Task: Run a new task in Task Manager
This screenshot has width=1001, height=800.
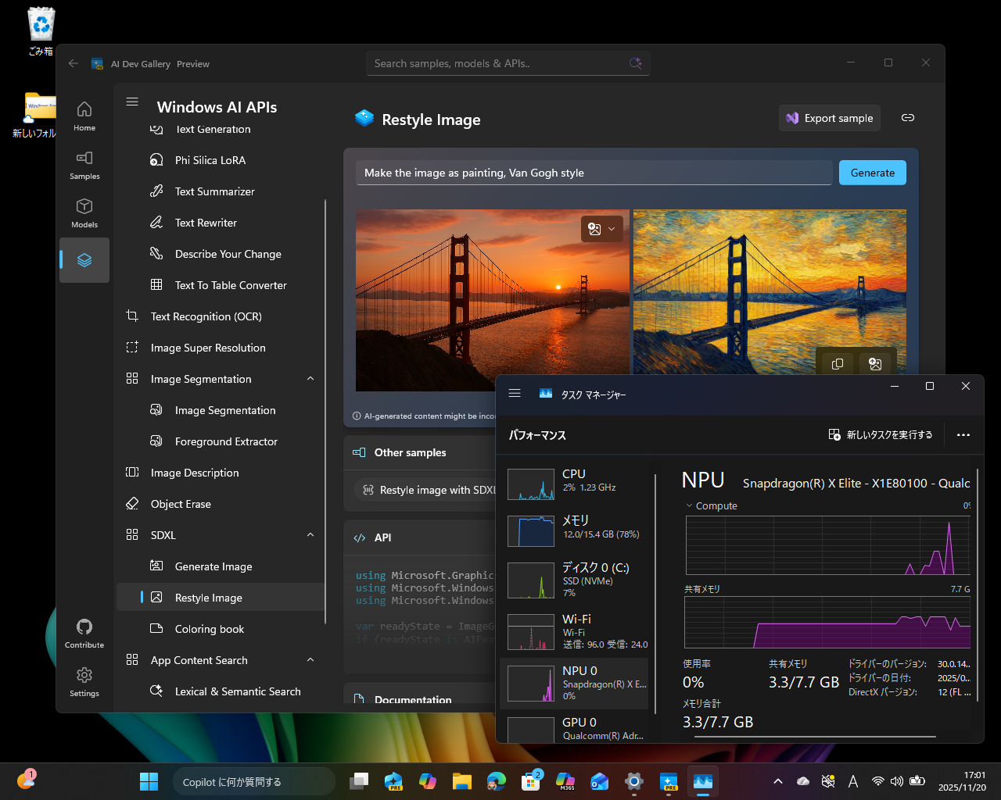Action: [880, 435]
